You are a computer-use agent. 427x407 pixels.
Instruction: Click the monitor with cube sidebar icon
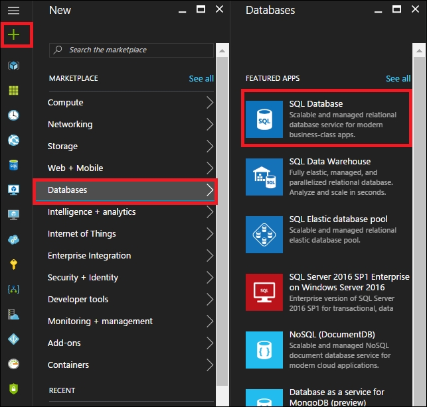pos(13,190)
